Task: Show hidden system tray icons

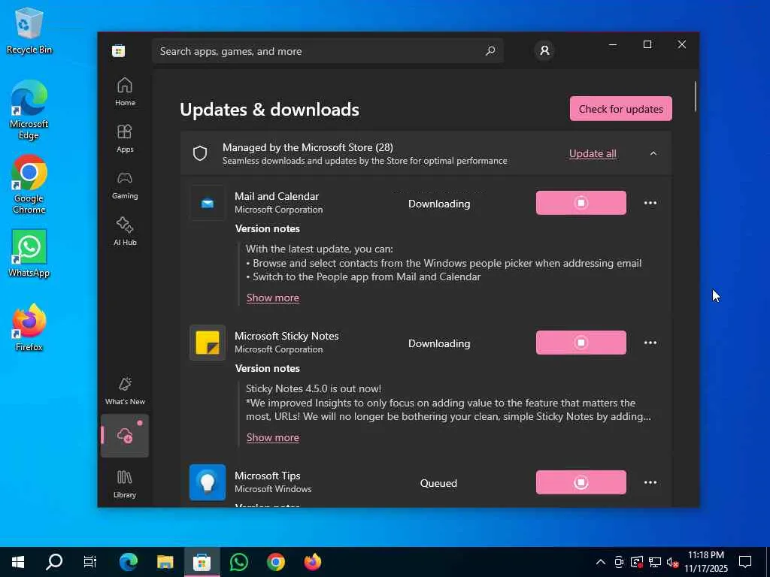Action: 600,562
